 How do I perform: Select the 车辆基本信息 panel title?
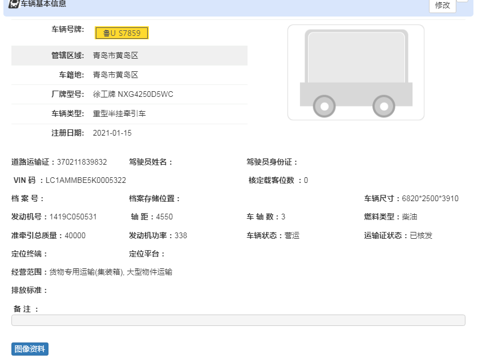coord(43,4)
